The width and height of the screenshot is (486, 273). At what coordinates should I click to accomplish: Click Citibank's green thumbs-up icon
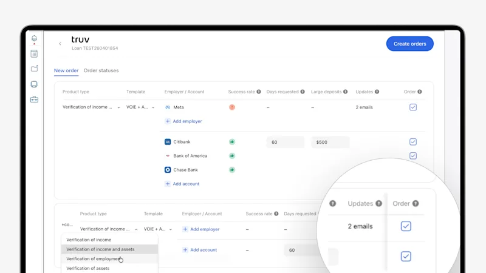pos(232,142)
